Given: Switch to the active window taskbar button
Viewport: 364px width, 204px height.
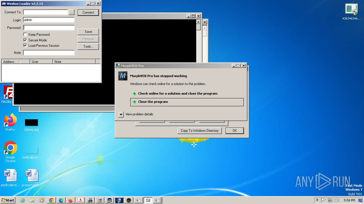Looking at the screenshot, I should [x=148, y=200].
